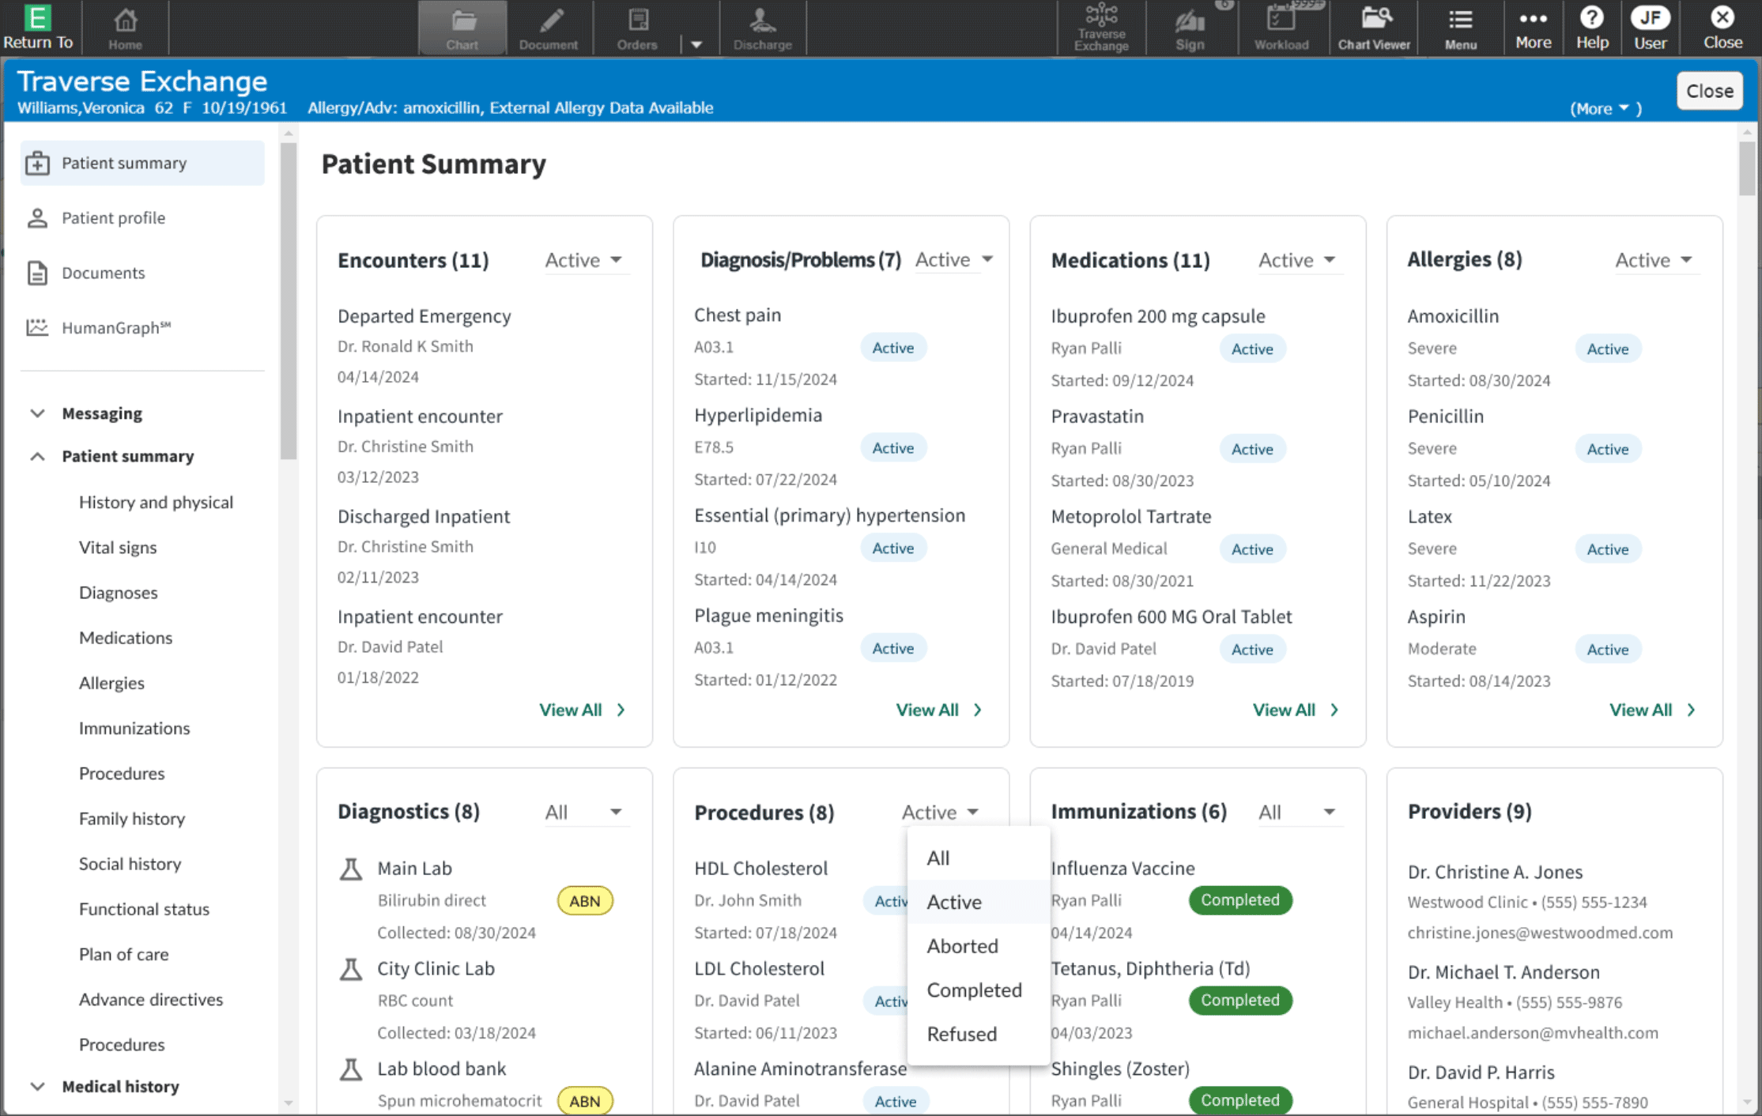Open the Document tool from the toolbar
The image size is (1762, 1116).
pos(549,24)
